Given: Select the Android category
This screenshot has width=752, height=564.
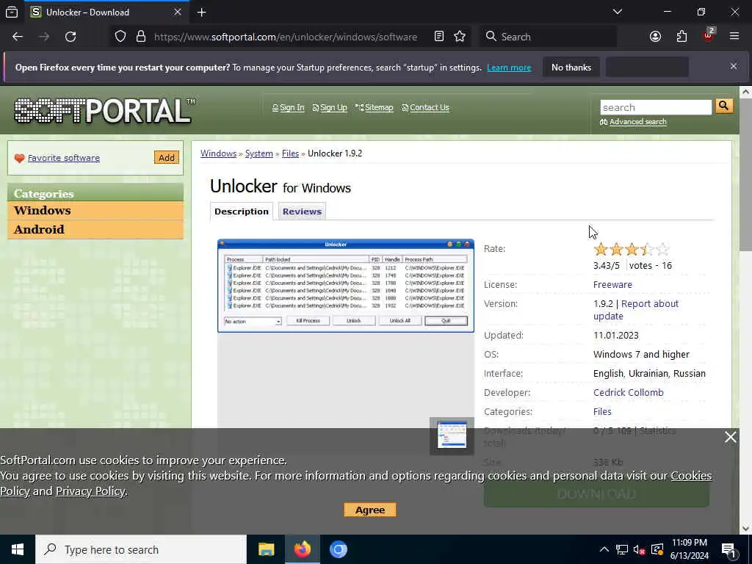Looking at the screenshot, I should (95, 230).
